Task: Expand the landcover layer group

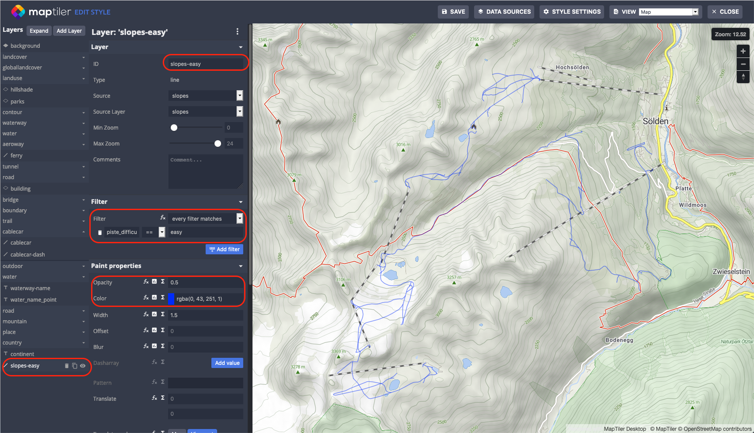Action: click(83, 57)
